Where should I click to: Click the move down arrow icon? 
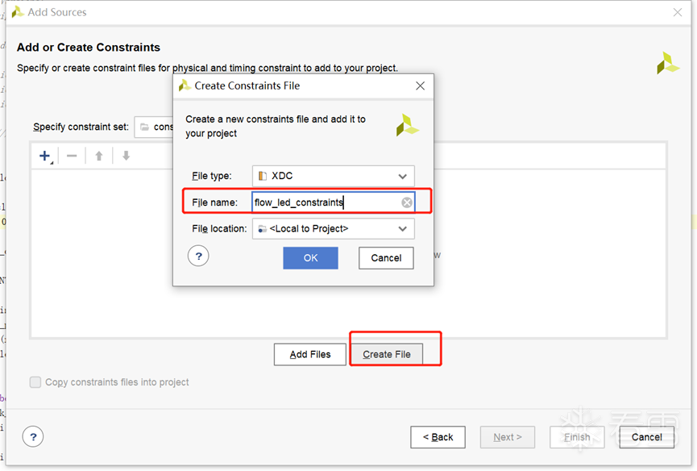[x=126, y=156]
